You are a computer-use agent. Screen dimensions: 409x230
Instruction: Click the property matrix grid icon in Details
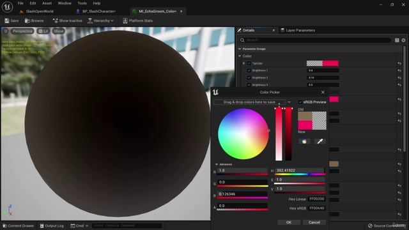[397, 40]
